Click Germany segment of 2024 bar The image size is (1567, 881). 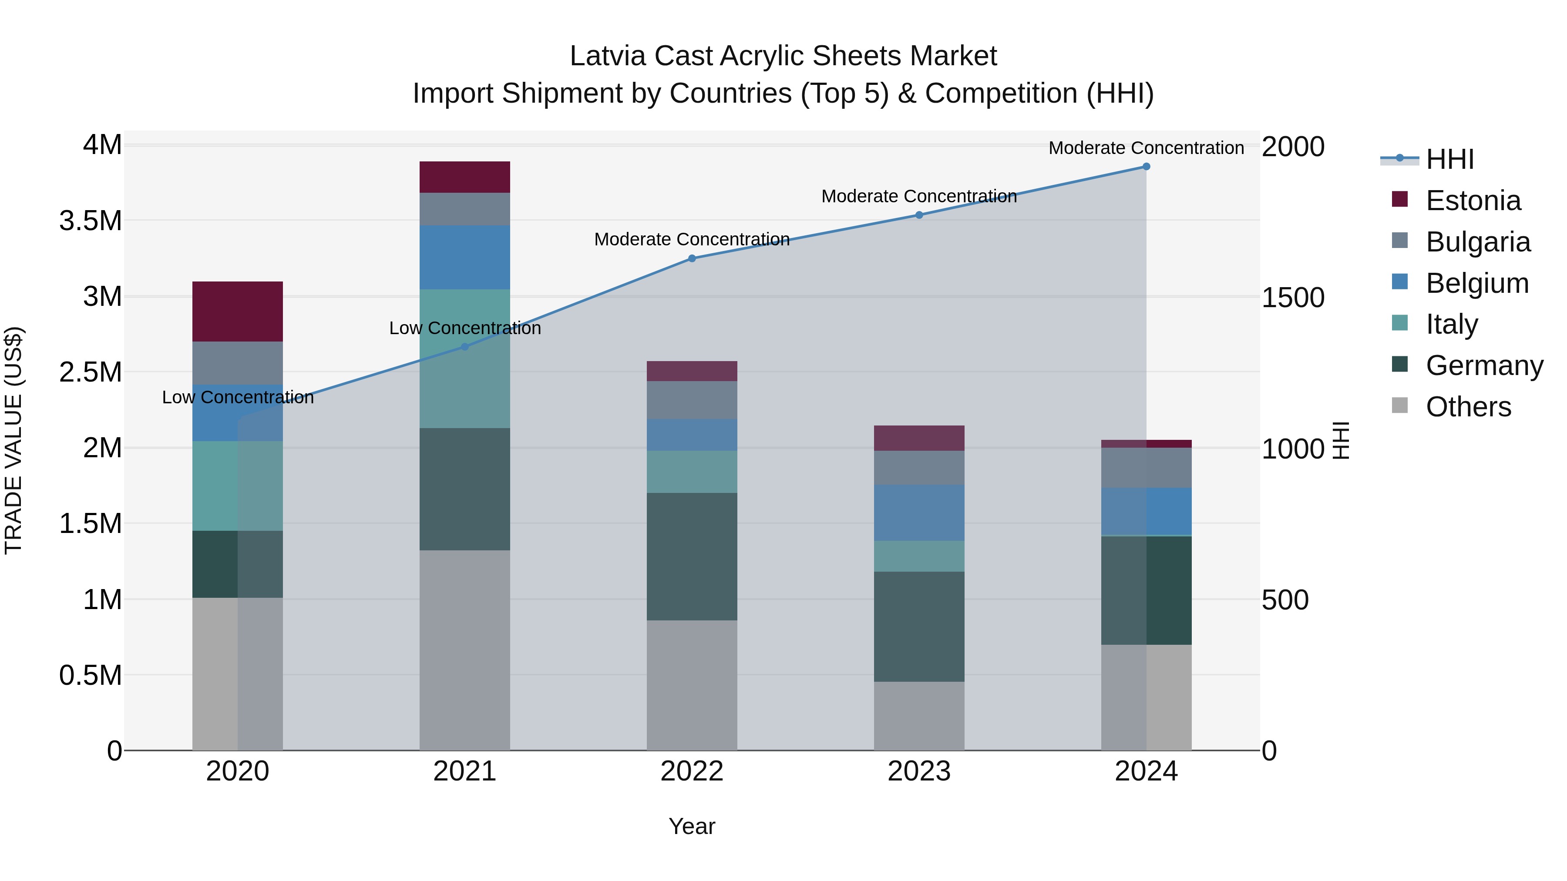[1146, 590]
